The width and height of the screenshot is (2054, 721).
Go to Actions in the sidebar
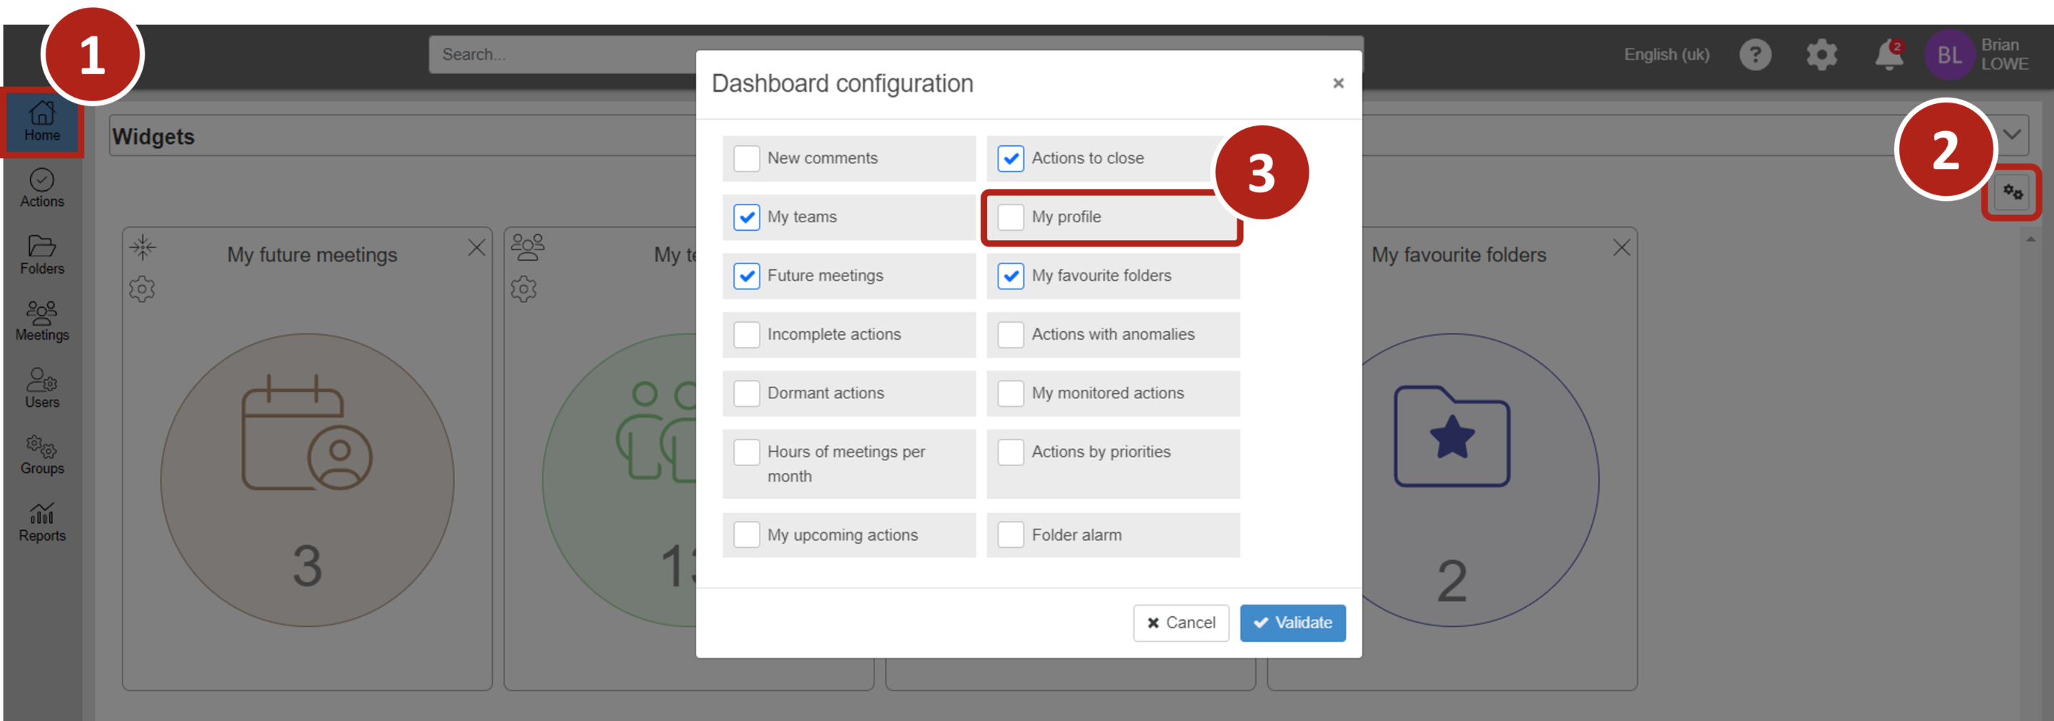pyautogui.click(x=41, y=189)
